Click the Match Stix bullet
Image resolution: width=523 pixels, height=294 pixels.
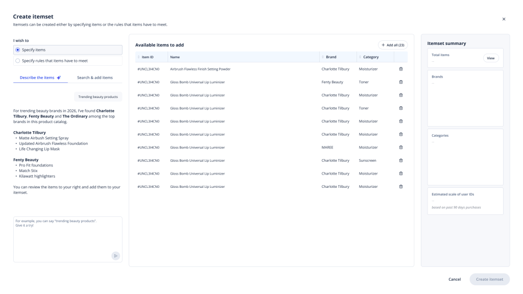(28, 170)
